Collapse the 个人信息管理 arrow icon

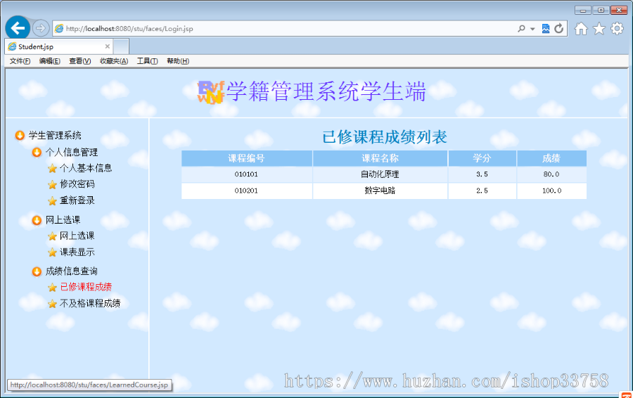[x=37, y=152]
